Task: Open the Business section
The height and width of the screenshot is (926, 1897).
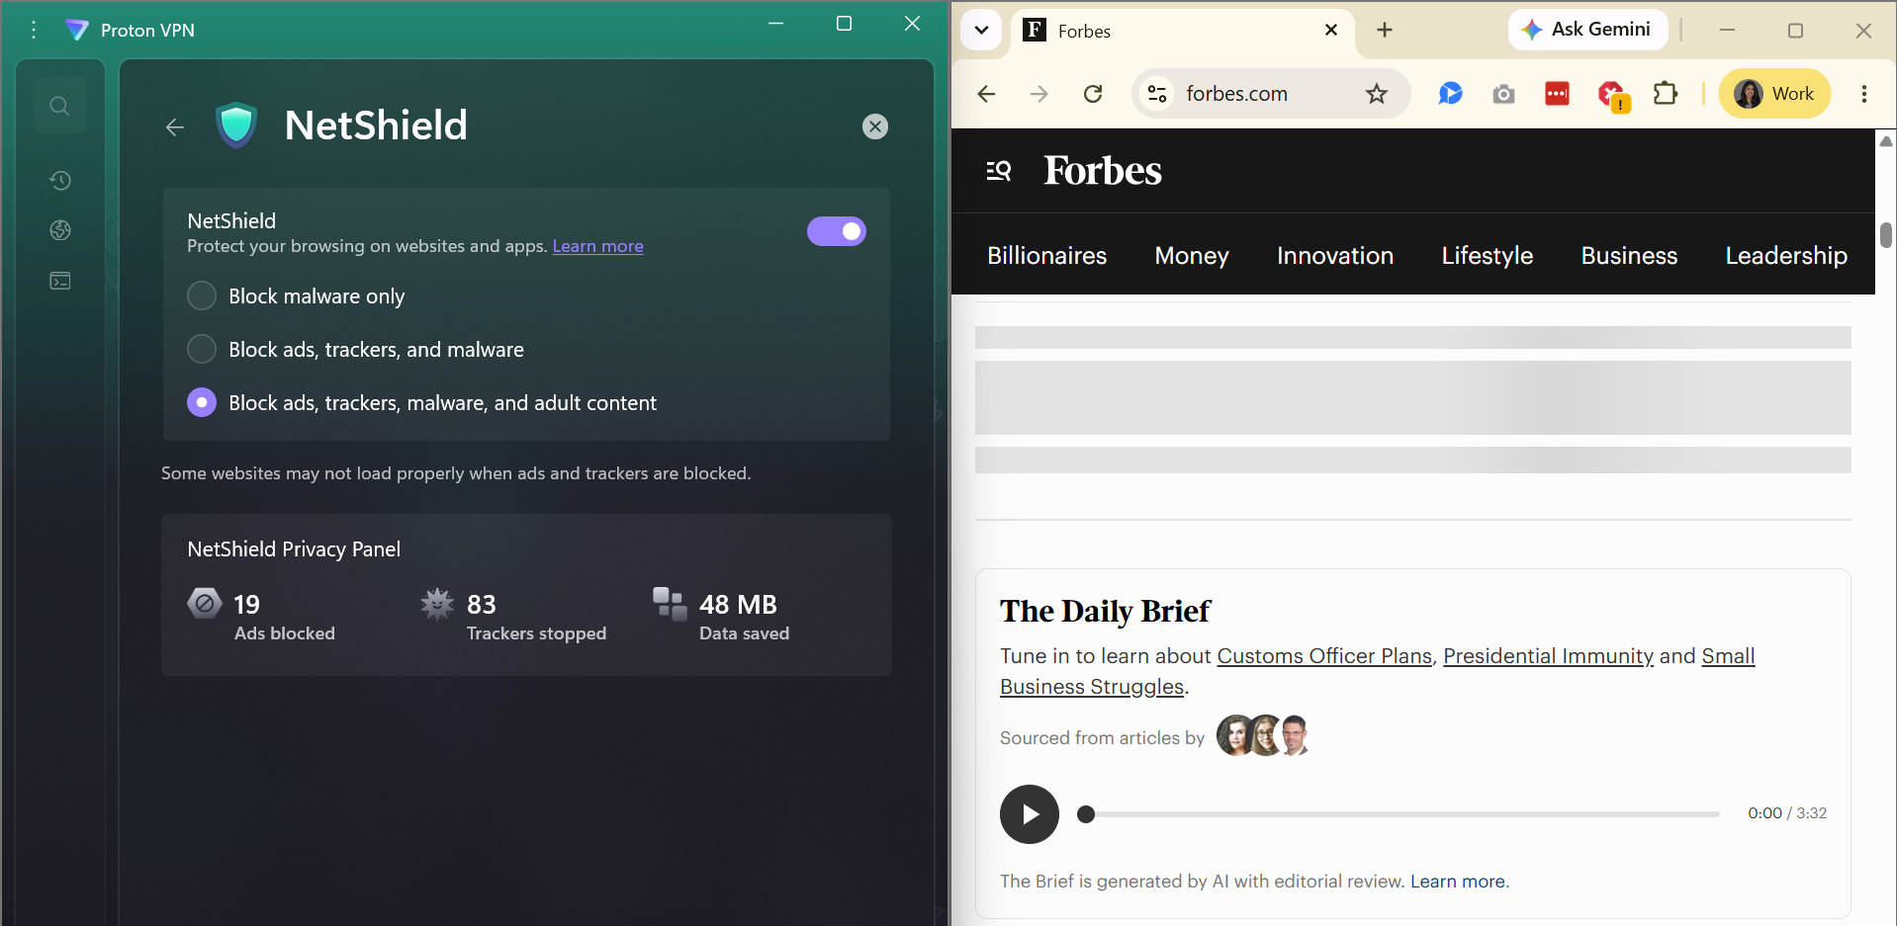Action: click(x=1629, y=256)
